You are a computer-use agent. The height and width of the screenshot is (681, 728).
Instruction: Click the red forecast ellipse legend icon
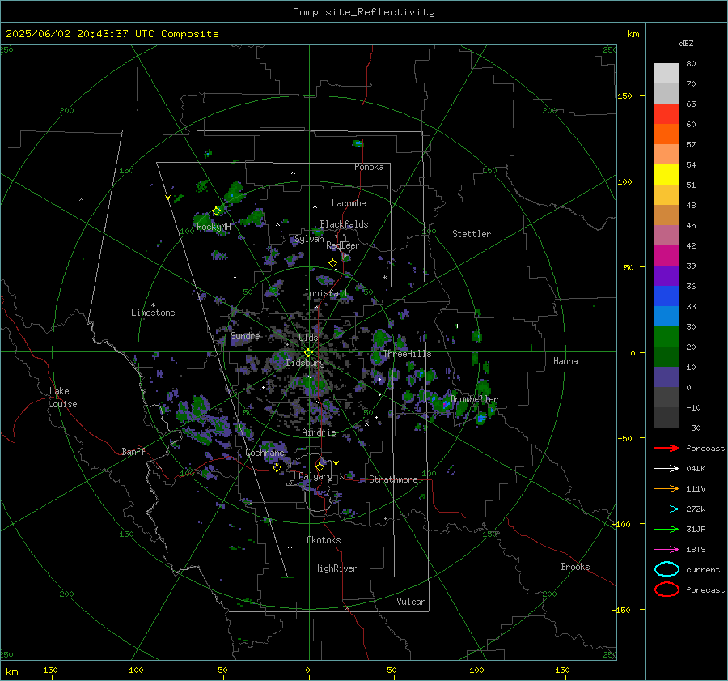(667, 589)
